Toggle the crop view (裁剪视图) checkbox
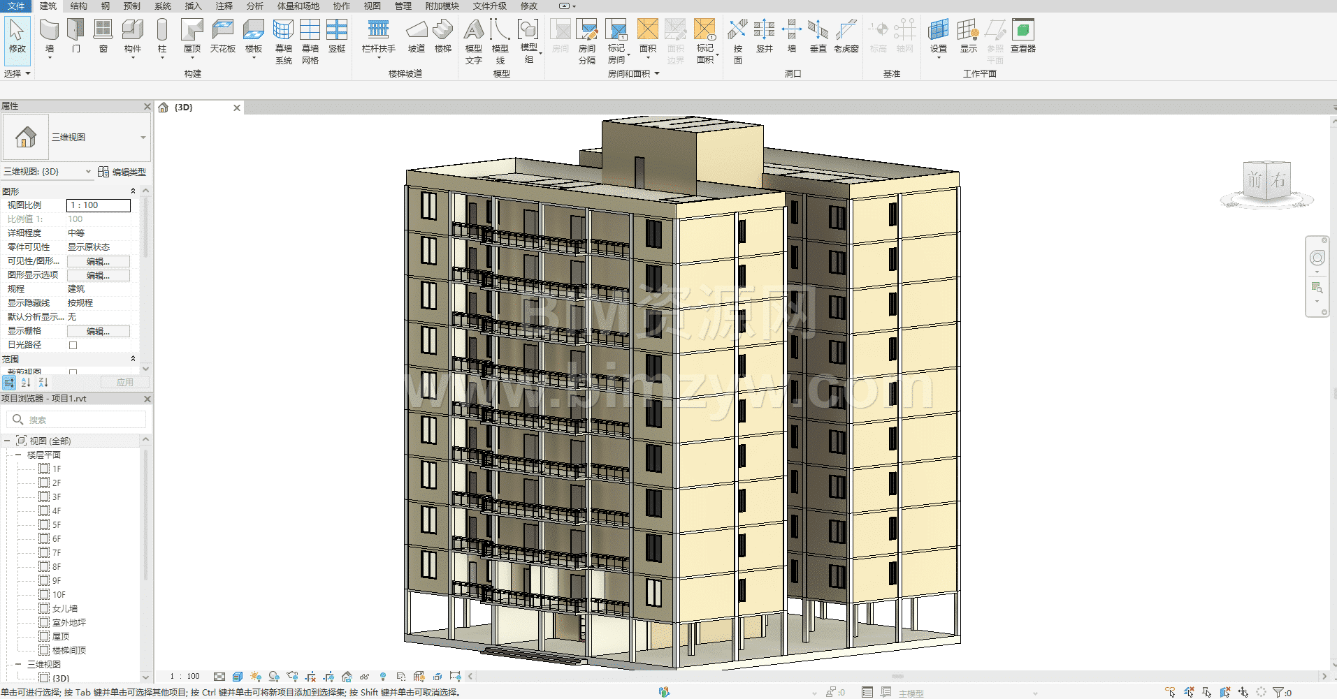The height and width of the screenshot is (699, 1337). click(x=73, y=372)
